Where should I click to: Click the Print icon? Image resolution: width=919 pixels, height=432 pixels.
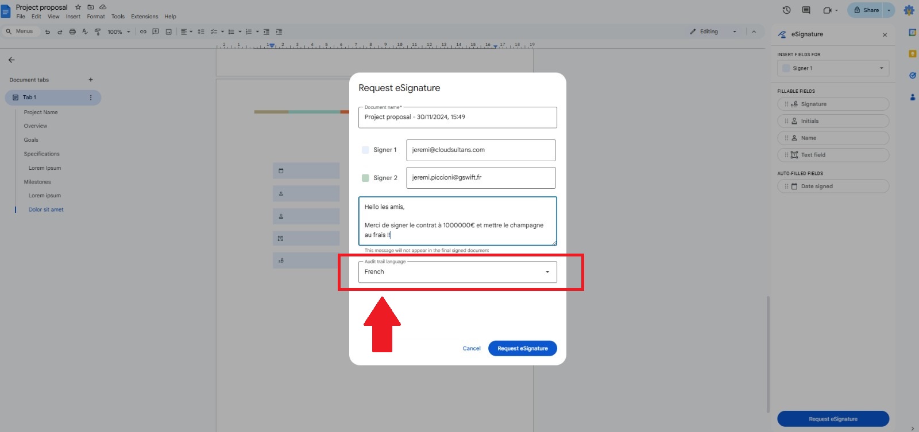pyautogui.click(x=72, y=32)
